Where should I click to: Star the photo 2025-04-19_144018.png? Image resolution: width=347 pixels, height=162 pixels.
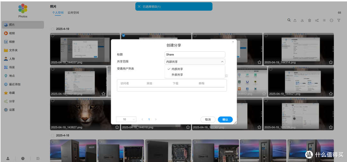[188, 127]
